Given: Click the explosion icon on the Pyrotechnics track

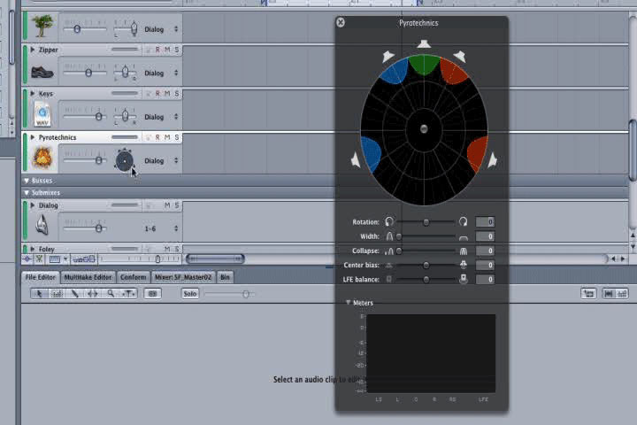Looking at the screenshot, I should (42, 158).
